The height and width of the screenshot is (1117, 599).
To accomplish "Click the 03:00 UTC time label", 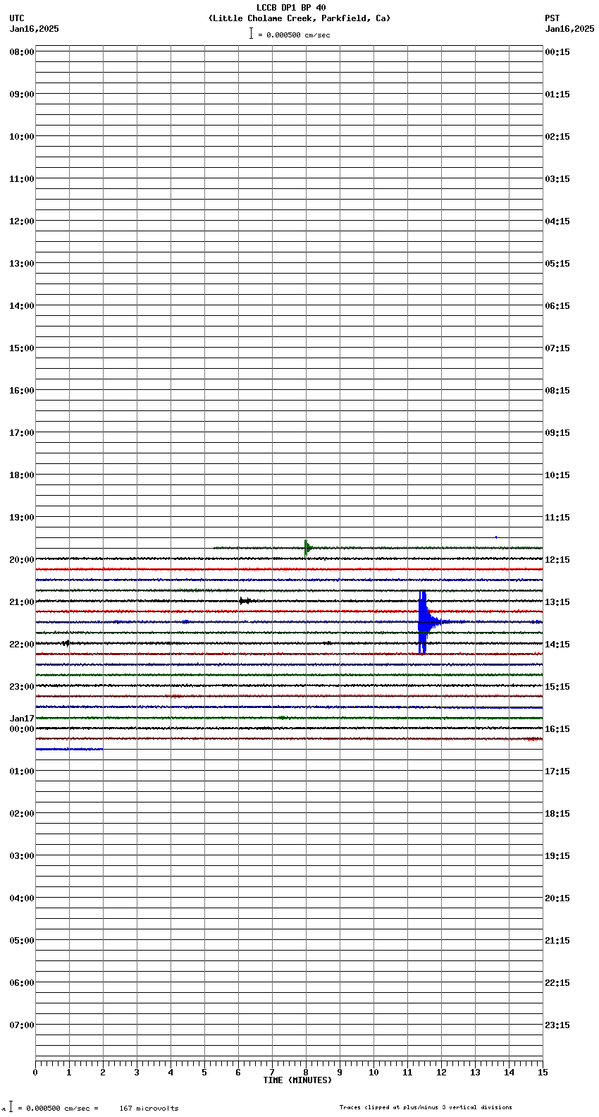I will coord(21,856).
